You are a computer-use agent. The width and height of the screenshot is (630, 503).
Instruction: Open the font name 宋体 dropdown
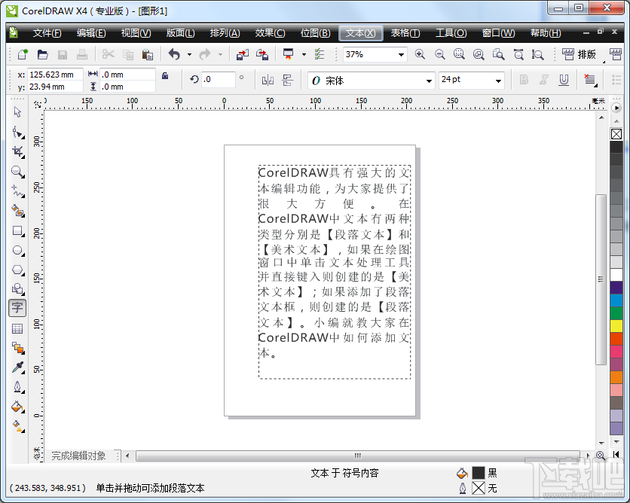tap(429, 81)
